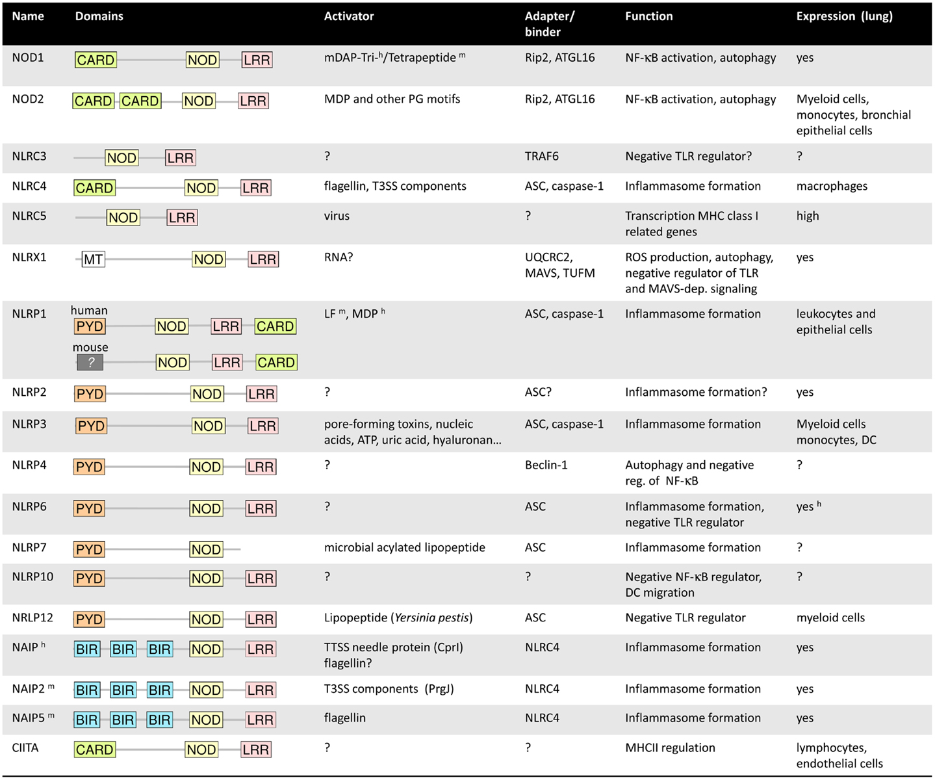Select the NLRP1 row name
This screenshot has width=935, height=780.
coord(29,314)
